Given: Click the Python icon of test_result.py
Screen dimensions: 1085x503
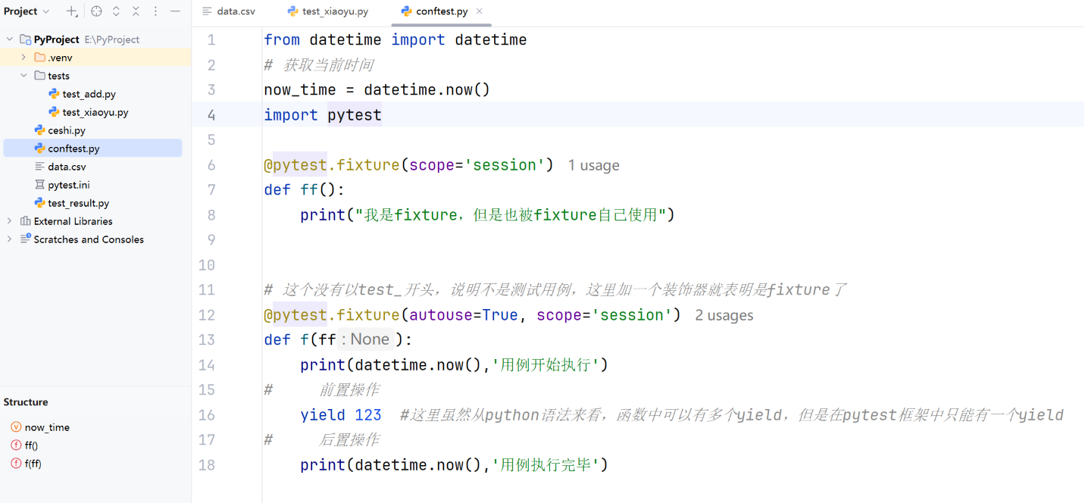Looking at the screenshot, I should coord(40,203).
